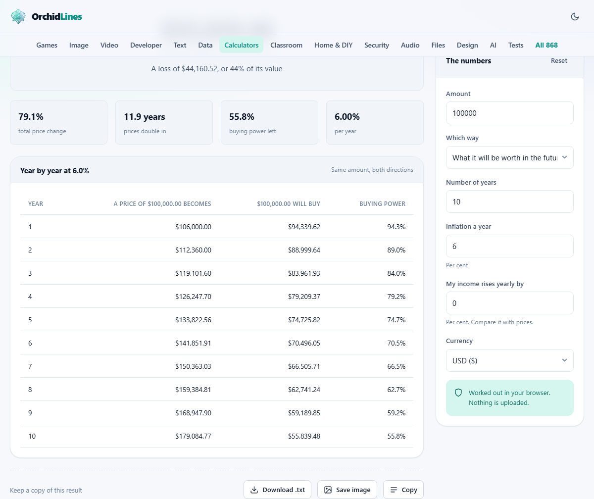Open the Audio category tab
594x499 pixels.
coord(410,45)
